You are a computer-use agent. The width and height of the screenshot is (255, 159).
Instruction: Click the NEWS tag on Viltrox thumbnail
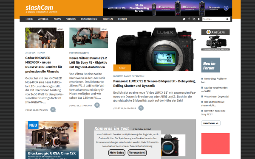pos(104,29)
